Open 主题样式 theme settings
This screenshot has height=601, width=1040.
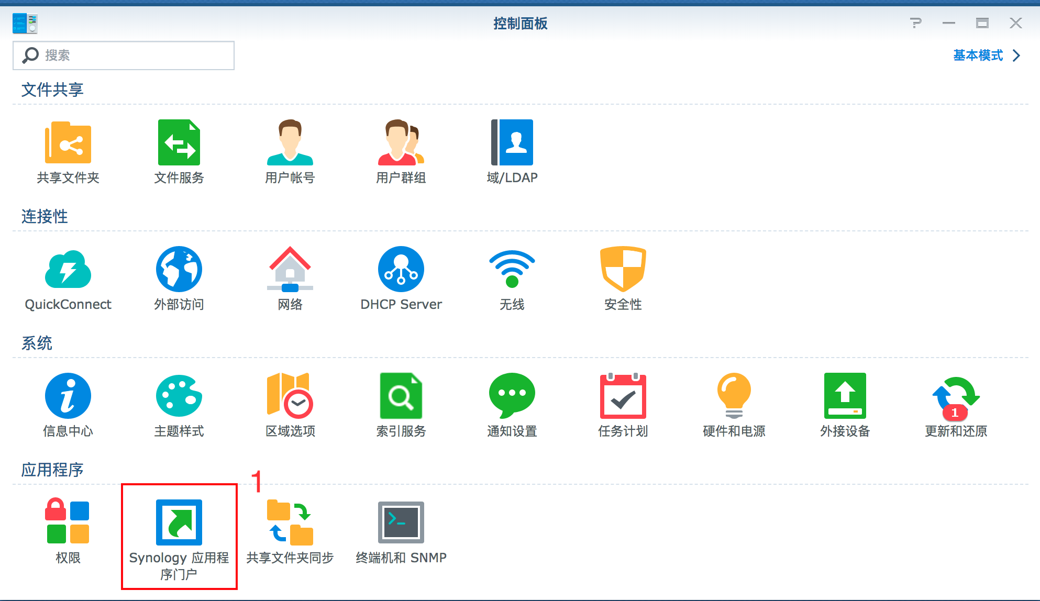(179, 396)
